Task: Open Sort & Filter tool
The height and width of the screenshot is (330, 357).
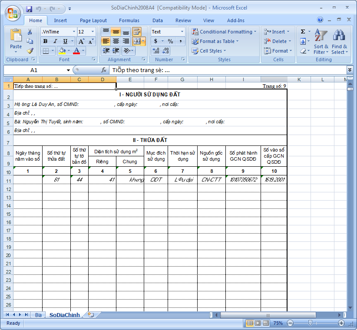Action: (x=321, y=41)
